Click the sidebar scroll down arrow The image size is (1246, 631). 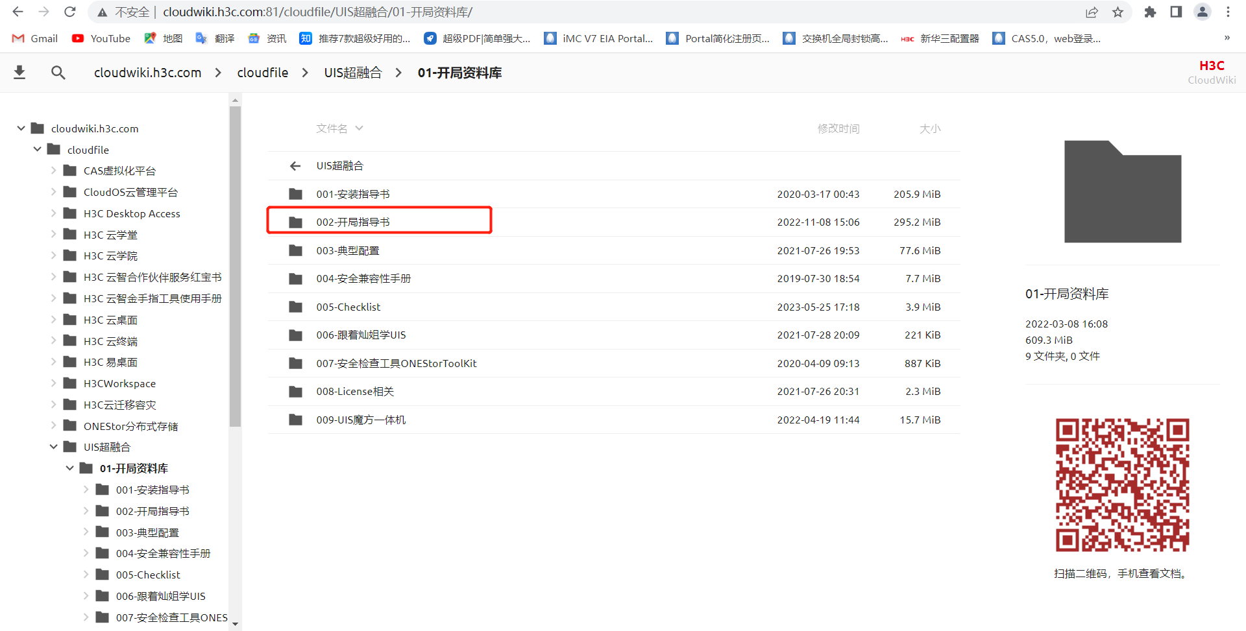pyautogui.click(x=235, y=624)
